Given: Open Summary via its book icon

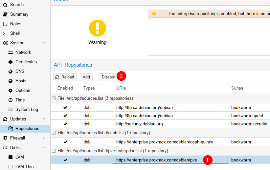Looking at the screenshot, I should 5,14.
